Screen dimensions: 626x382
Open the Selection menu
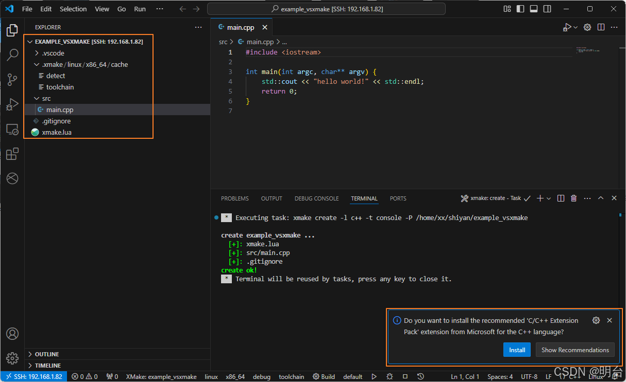tap(73, 9)
